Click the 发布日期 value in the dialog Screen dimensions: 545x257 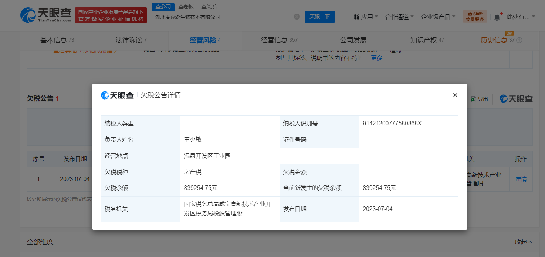click(x=378, y=209)
